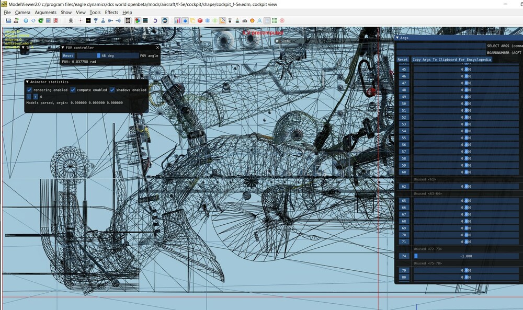523x310 pixels.
Task: Click the purple undo arrow icon
Action: [x=155, y=20]
